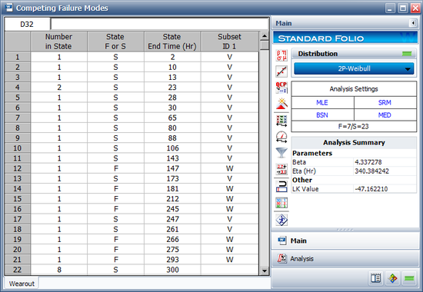
Task: Select the Wearout data sheet tab
Action: (22, 284)
